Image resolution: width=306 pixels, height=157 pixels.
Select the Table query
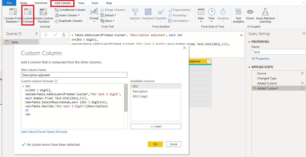21,42
